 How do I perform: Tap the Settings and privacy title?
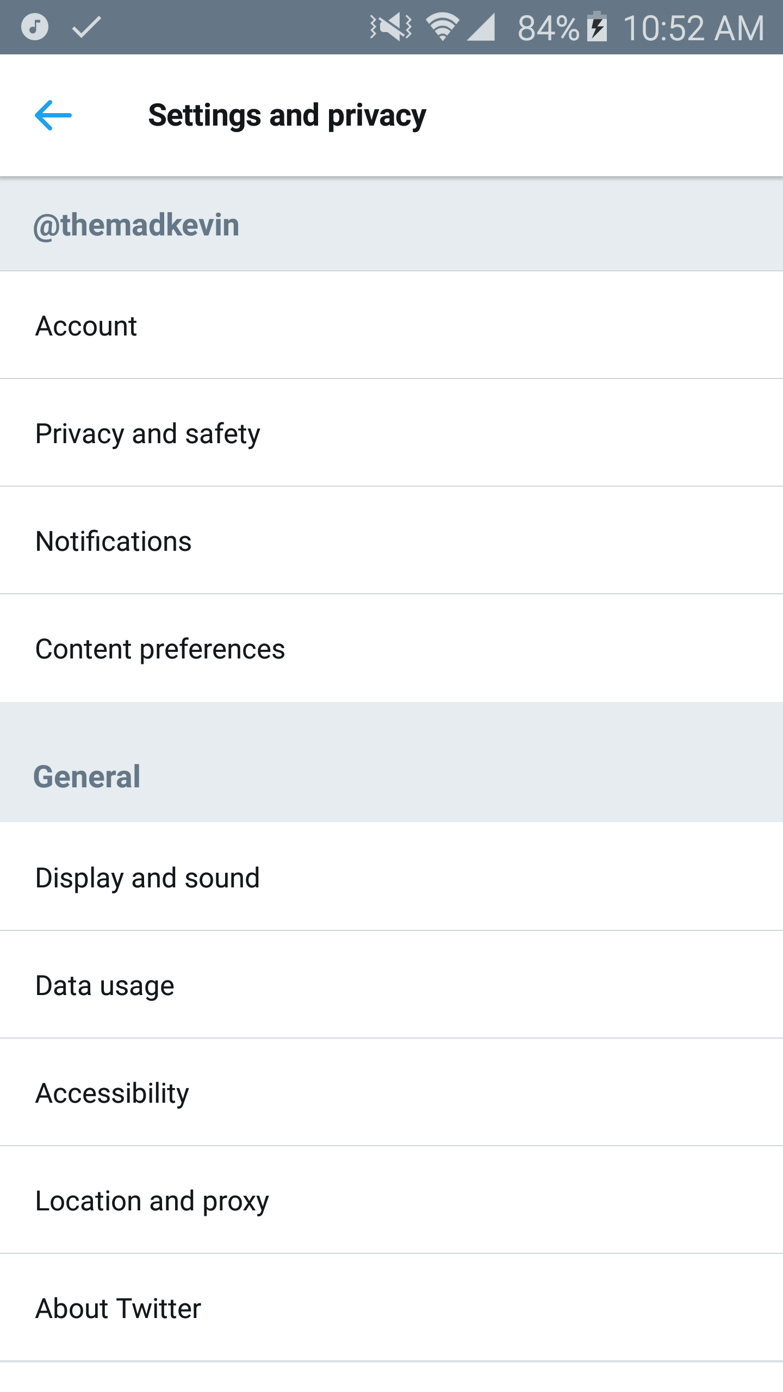pyautogui.click(x=287, y=115)
